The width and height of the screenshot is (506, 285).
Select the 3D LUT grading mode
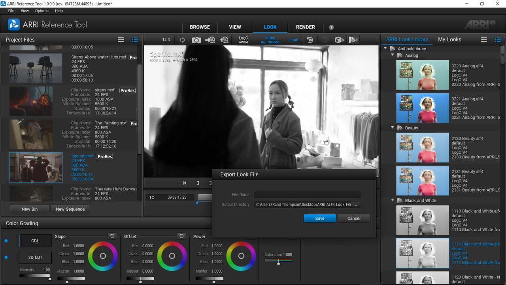click(35, 257)
